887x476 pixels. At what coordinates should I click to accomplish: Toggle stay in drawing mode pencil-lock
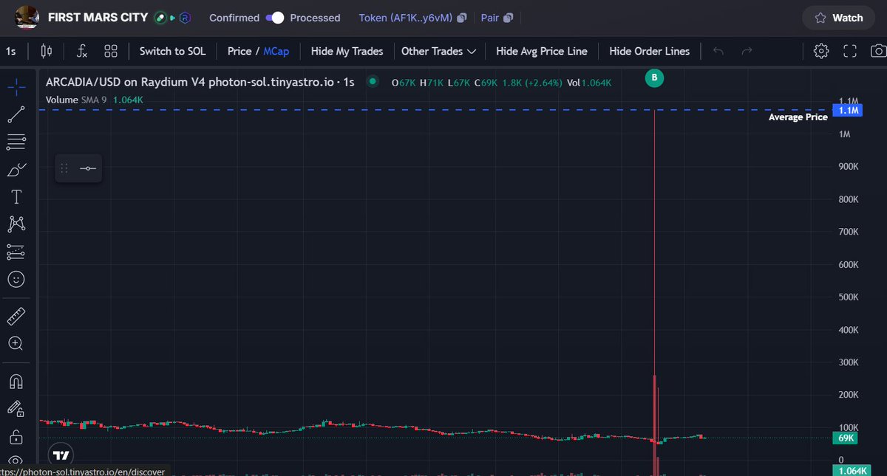[16, 408]
